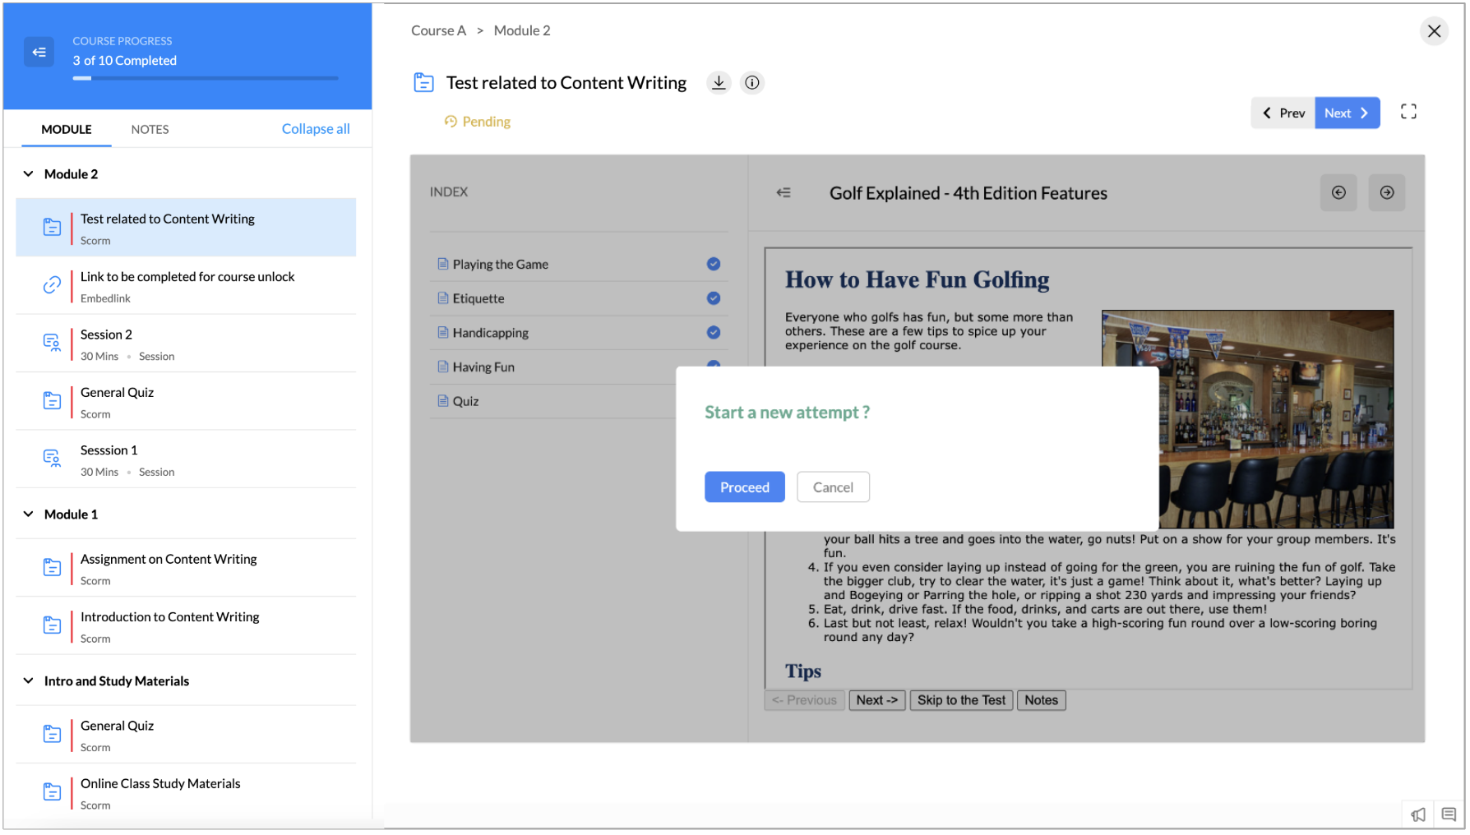Click the Etiquette completion checkmark
The image size is (1470, 835).
click(x=714, y=298)
